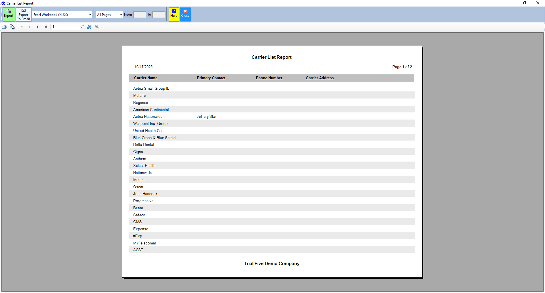
Task: Click inside the To page field
Action: click(159, 14)
